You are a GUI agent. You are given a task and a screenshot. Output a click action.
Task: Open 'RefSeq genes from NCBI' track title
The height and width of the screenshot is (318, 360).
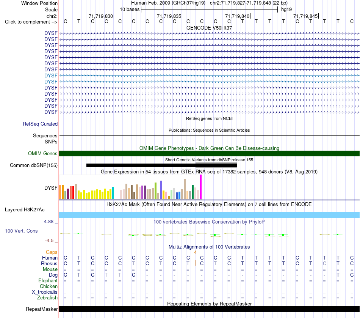(209, 118)
